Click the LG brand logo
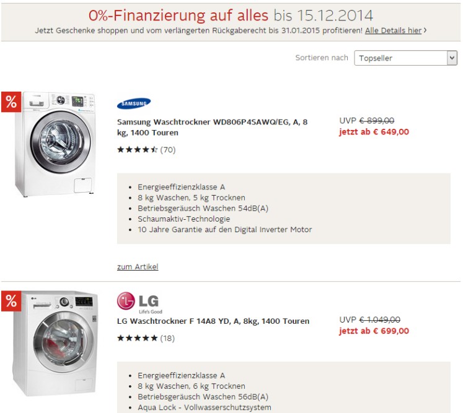Image resolution: width=463 pixels, height=413 pixels. (139, 302)
